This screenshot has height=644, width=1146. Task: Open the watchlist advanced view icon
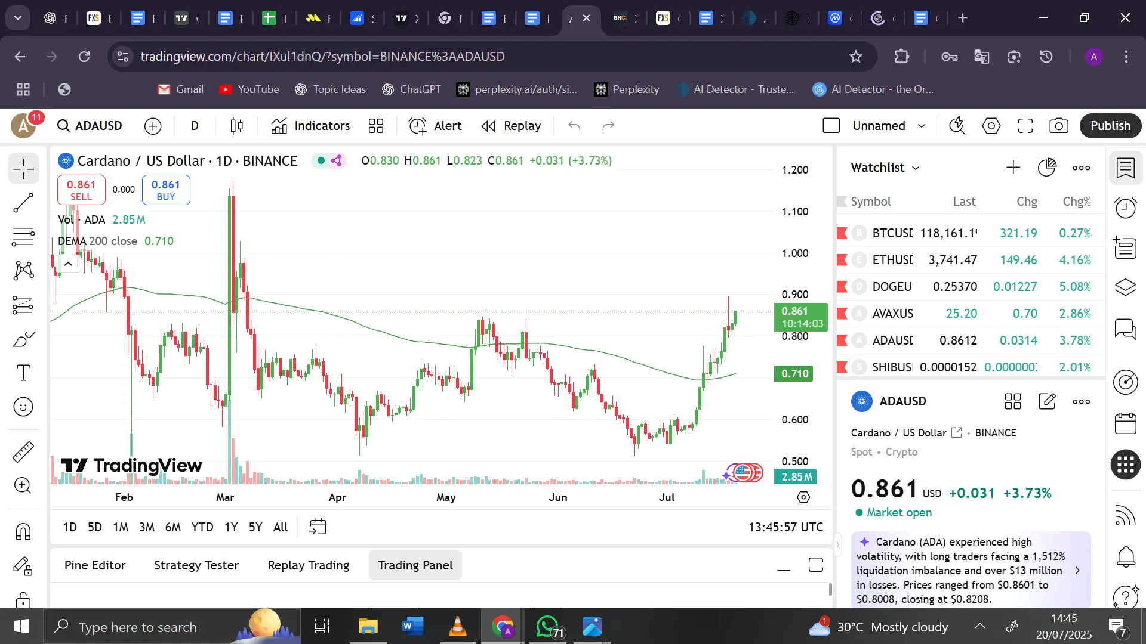1047,168
